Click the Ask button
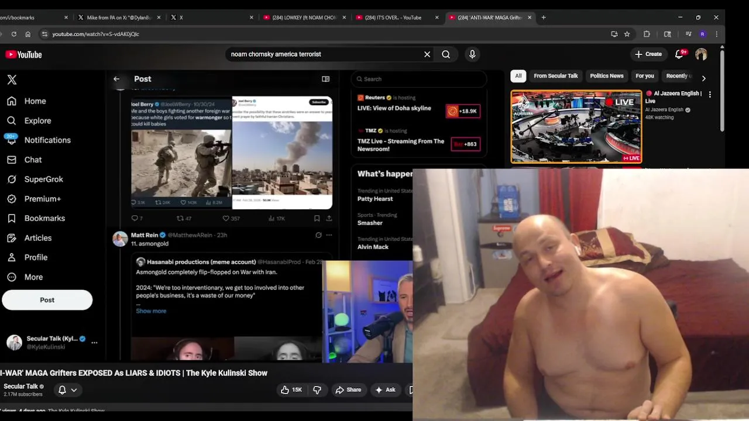749x421 pixels. click(x=386, y=390)
